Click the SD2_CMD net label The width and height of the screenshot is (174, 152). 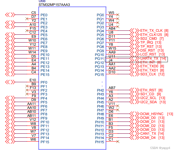click(148, 38)
